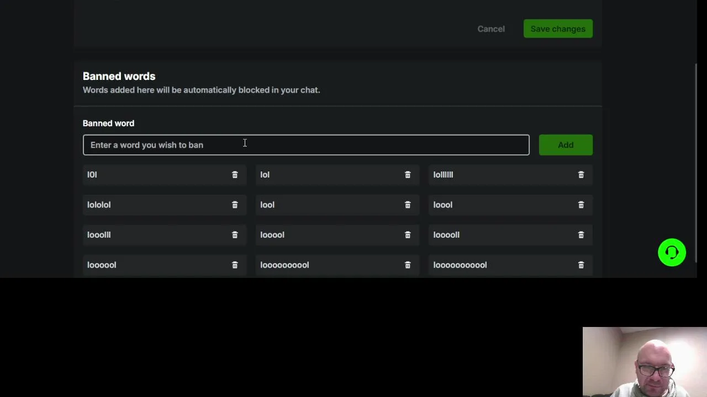
Task: Trash the banned word "lololol"
Action: [235, 205]
